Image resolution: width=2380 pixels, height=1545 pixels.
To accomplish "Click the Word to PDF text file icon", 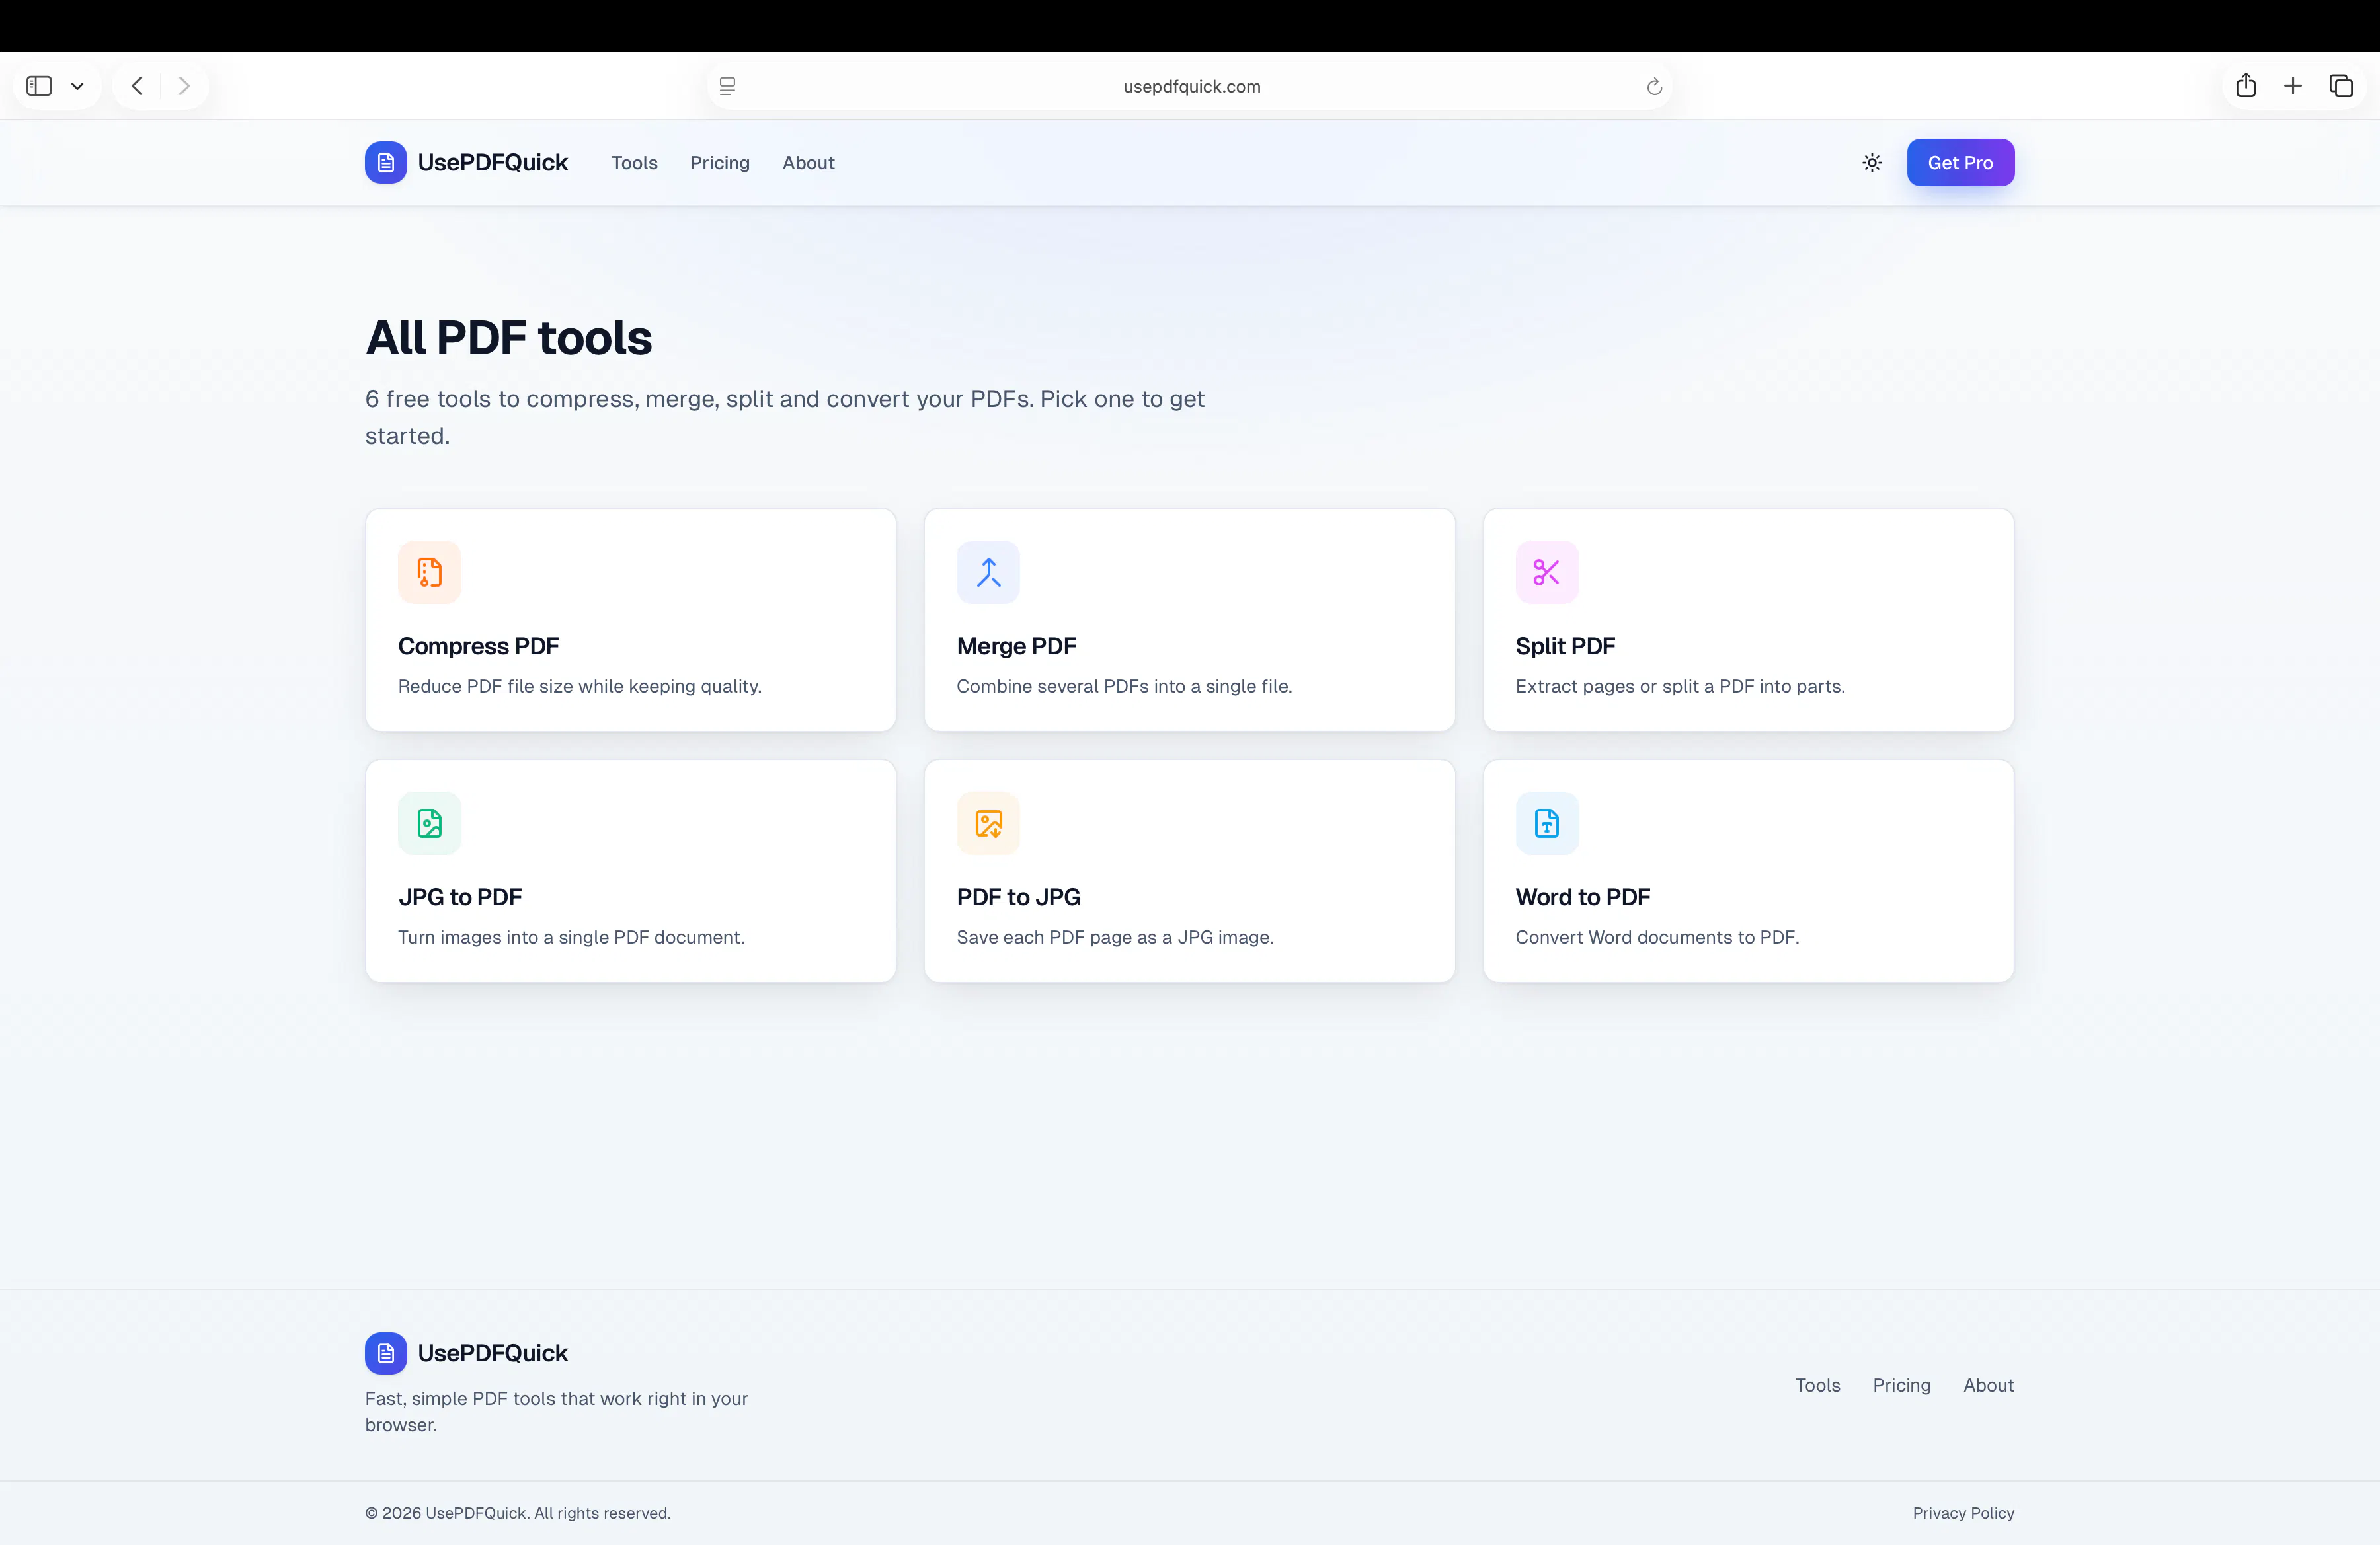I will click(x=1547, y=823).
